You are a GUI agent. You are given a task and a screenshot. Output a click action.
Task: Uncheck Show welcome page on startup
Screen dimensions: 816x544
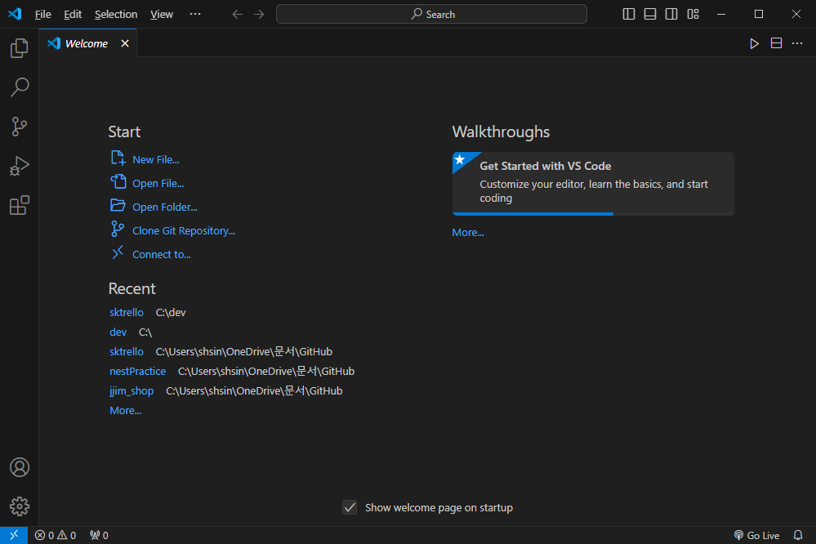tap(350, 507)
